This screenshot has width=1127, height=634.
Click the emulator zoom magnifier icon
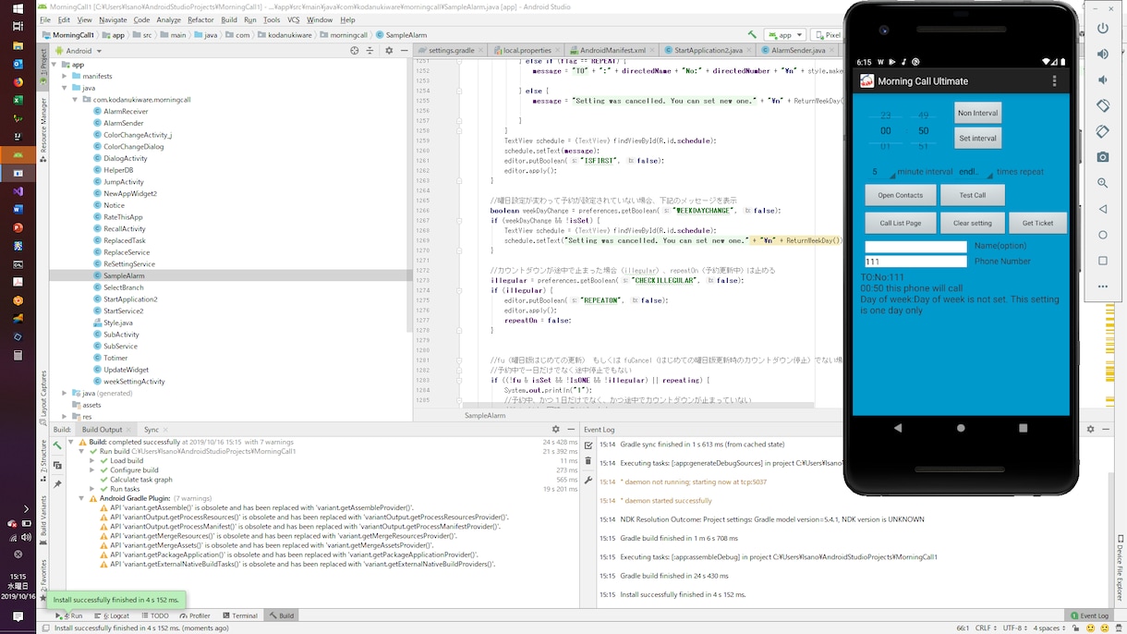[1102, 183]
